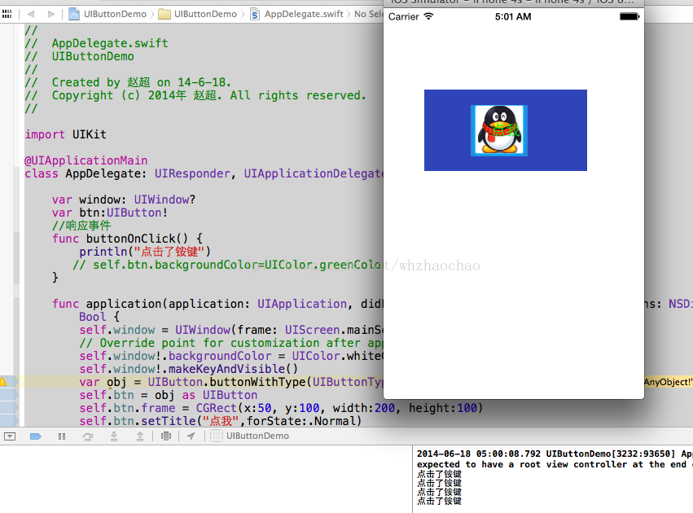This screenshot has height=513, width=693.
Task: Click Simulate Location arrow icon
Action: point(191,436)
